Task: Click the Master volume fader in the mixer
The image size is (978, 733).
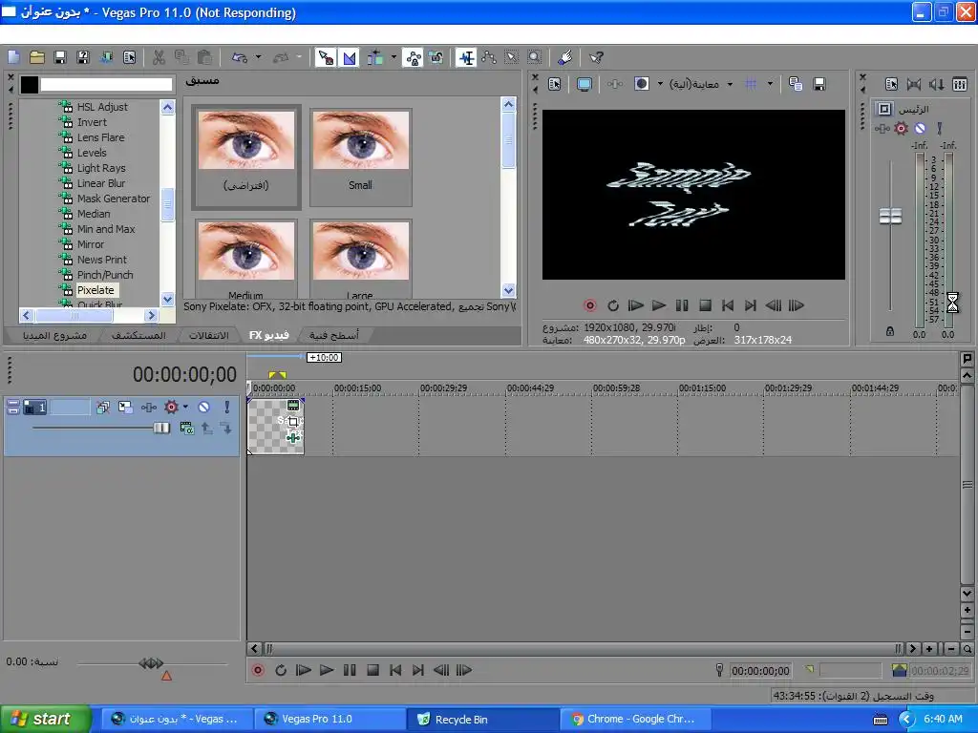Action: tap(891, 217)
